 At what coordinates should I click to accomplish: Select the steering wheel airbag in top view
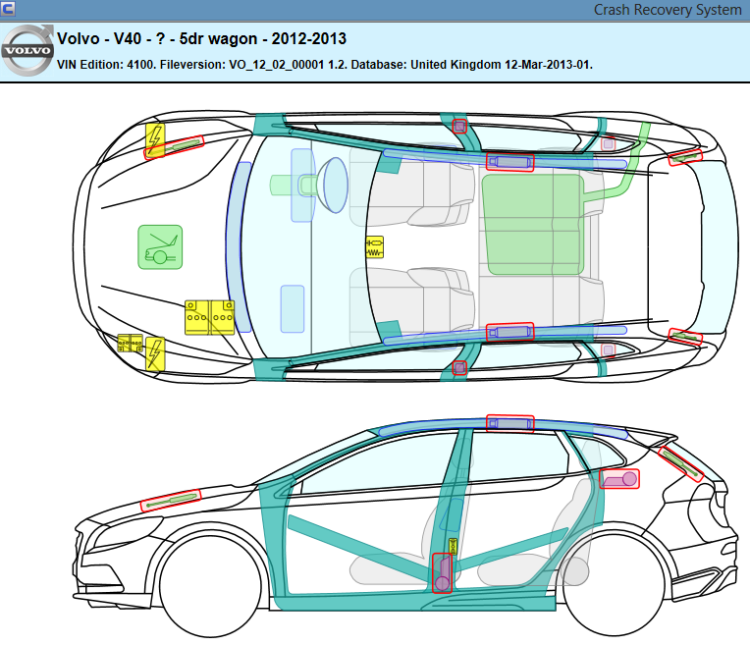pos(336,186)
